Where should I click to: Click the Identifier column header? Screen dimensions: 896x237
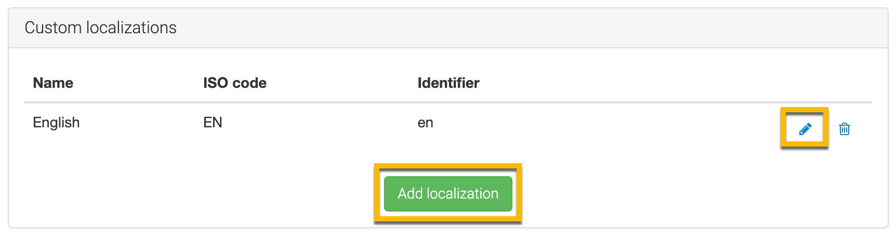(448, 83)
